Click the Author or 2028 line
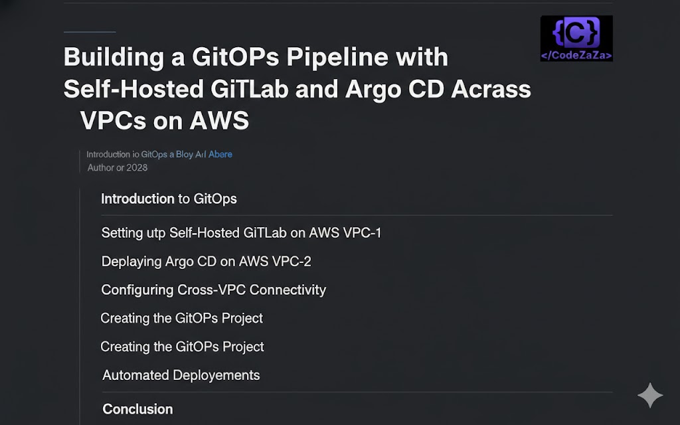680x425 pixels. (x=118, y=167)
